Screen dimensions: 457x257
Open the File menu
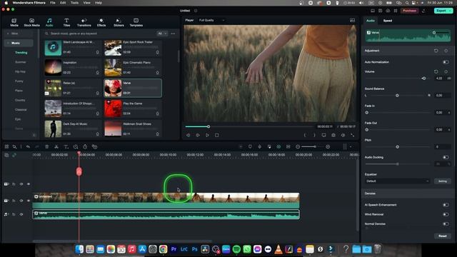point(53,3)
